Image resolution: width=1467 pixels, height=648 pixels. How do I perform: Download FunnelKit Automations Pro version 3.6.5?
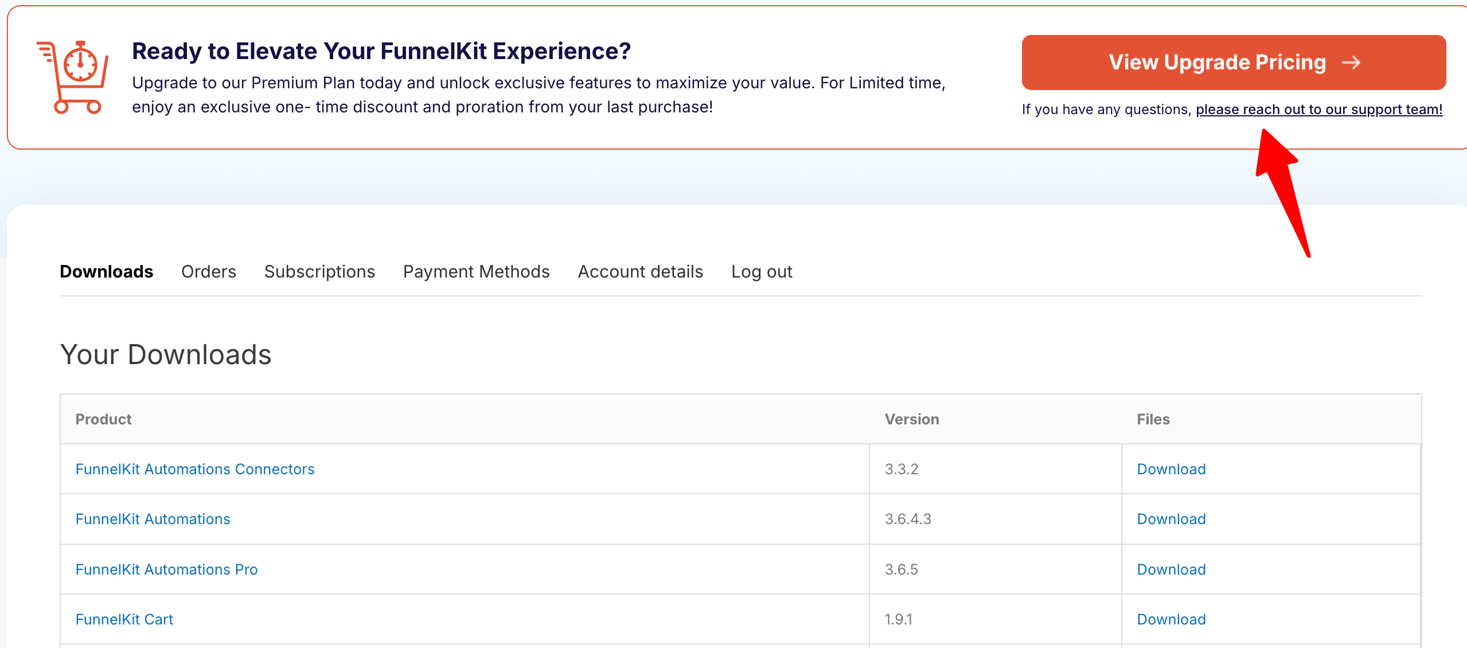coord(1171,569)
